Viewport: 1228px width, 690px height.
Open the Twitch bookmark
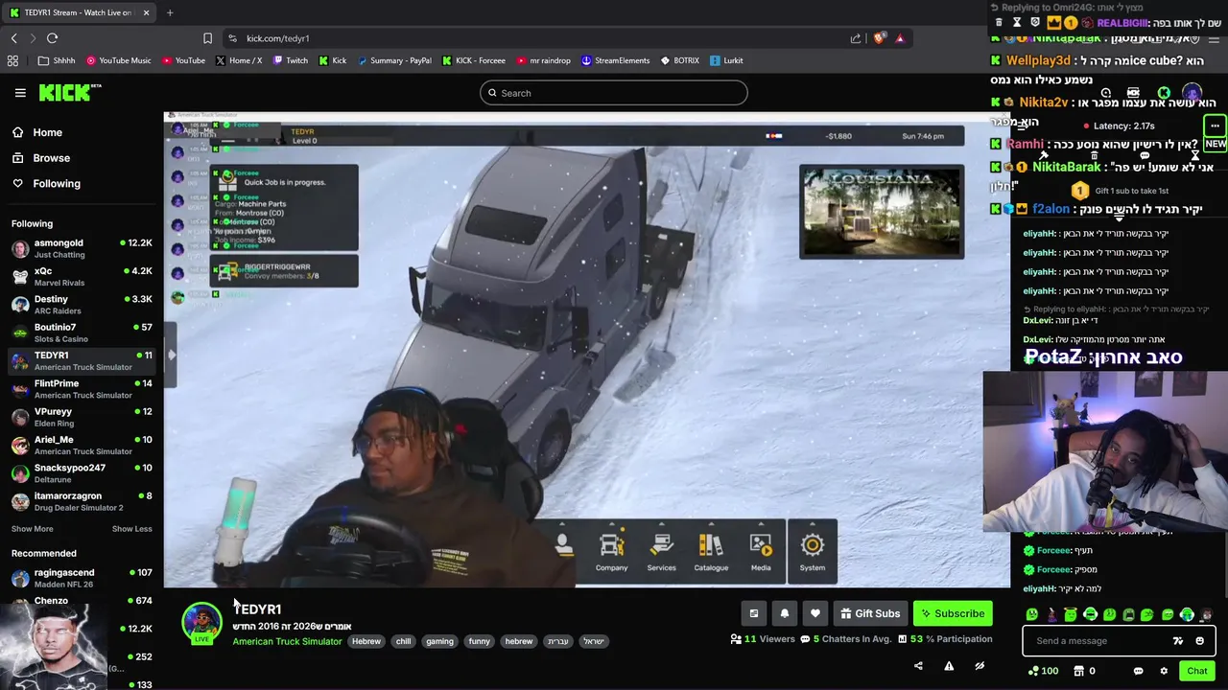291,60
